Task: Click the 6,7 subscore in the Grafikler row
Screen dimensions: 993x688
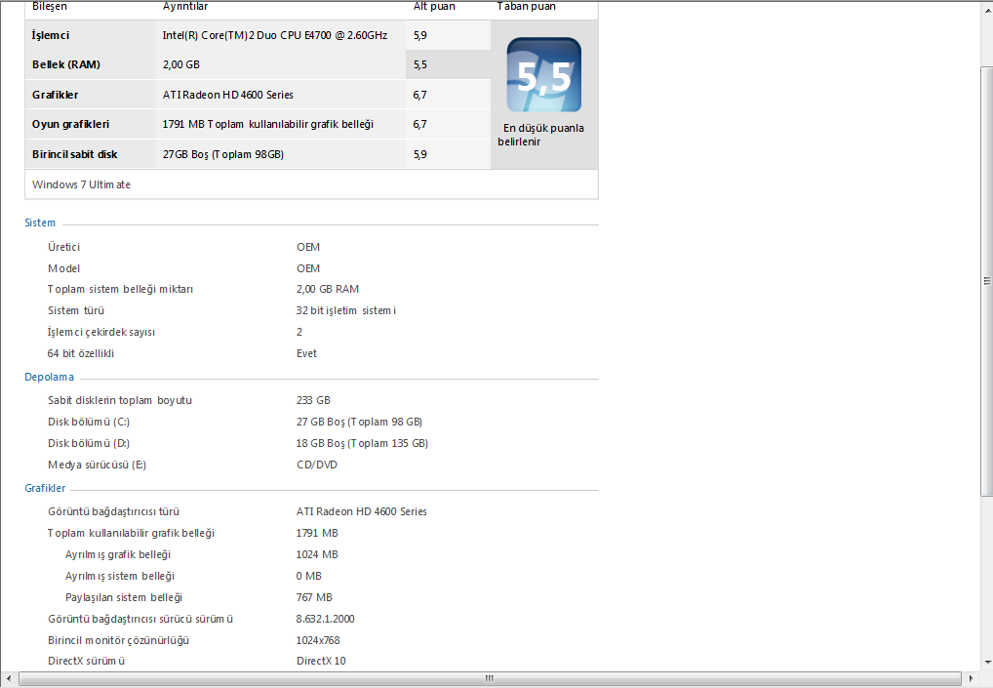Action: 419,95
